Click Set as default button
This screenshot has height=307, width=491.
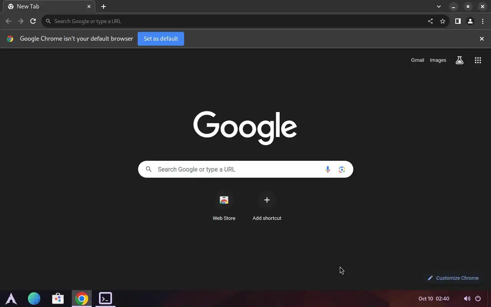coord(161,39)
